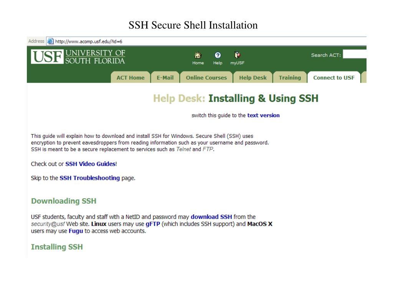Focus the Search ACT input field
This screenshot has height=295, width=393.
355,54
